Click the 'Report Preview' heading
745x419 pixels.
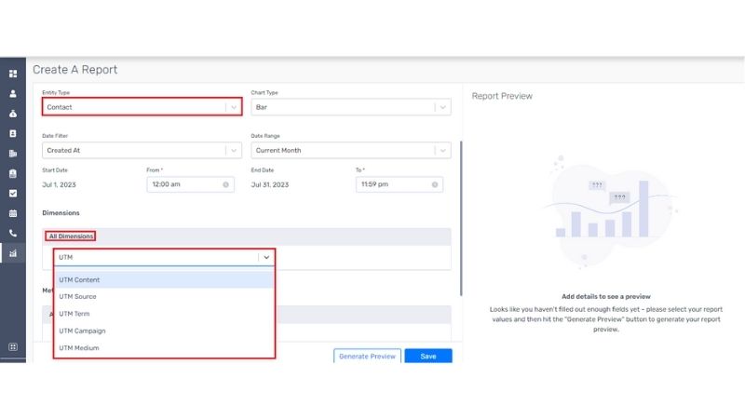tap(502, 96)
